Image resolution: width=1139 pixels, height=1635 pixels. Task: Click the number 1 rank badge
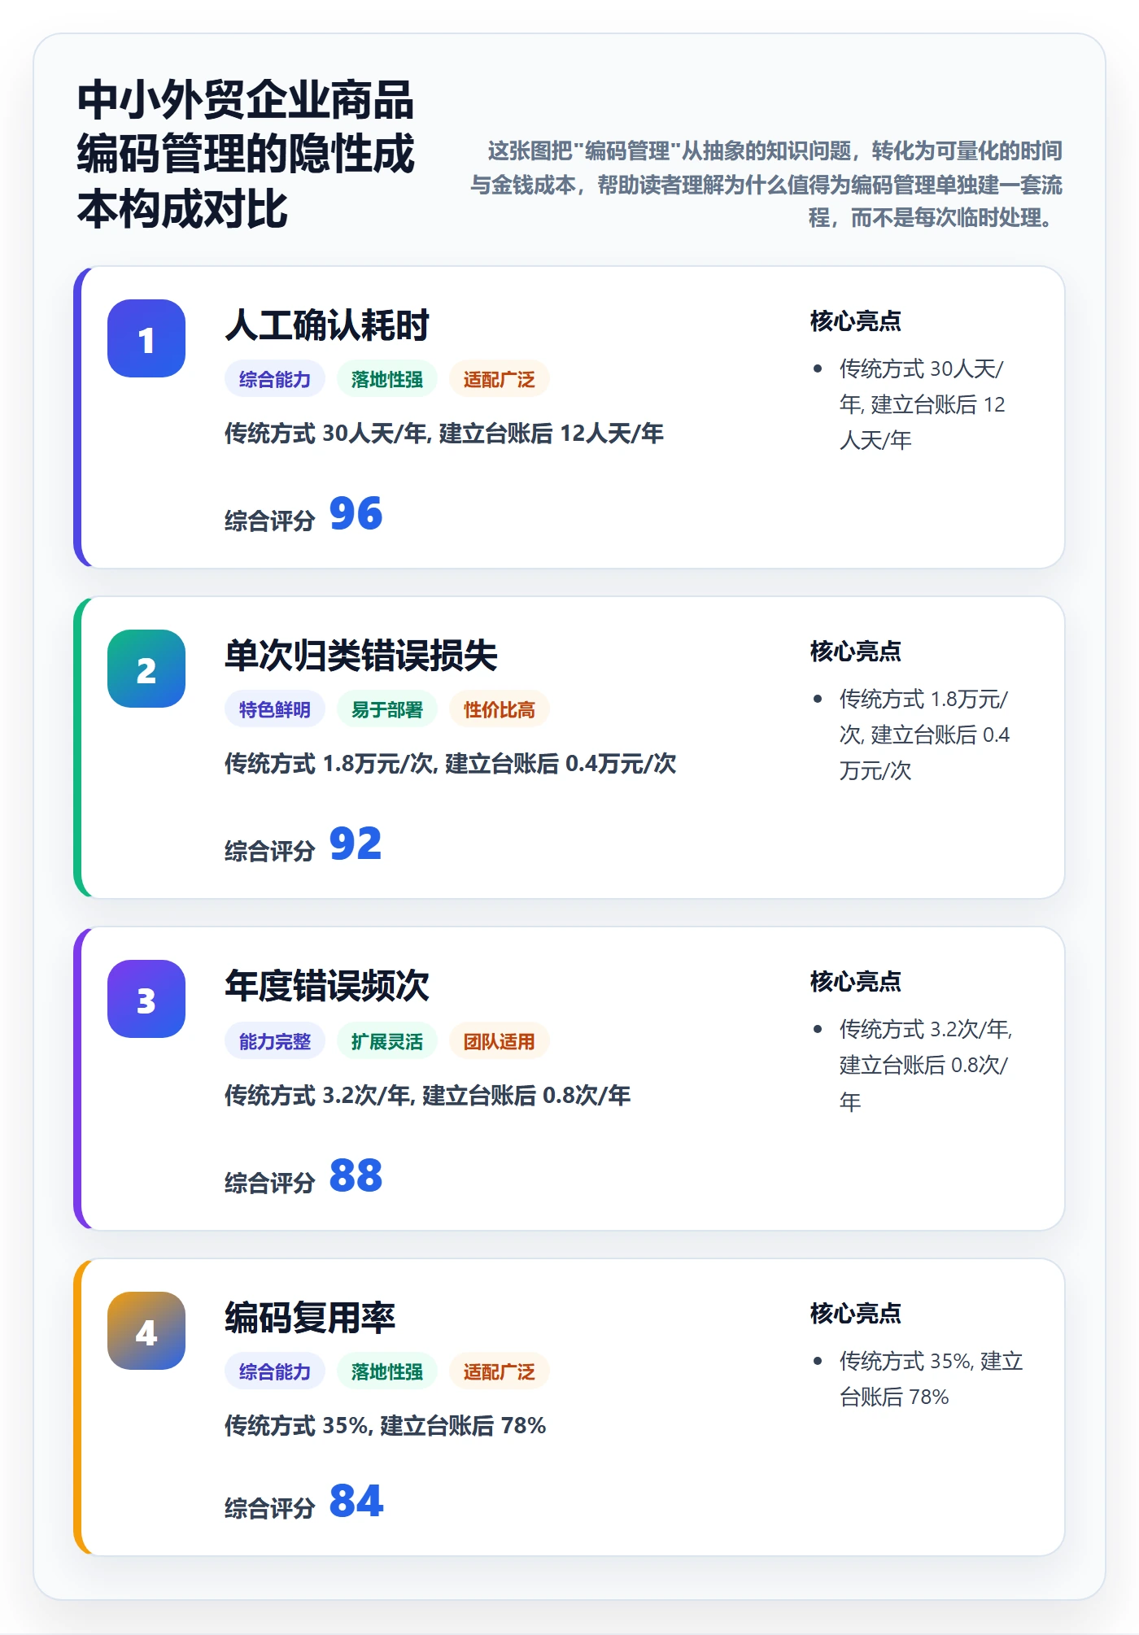click(146, 338)
